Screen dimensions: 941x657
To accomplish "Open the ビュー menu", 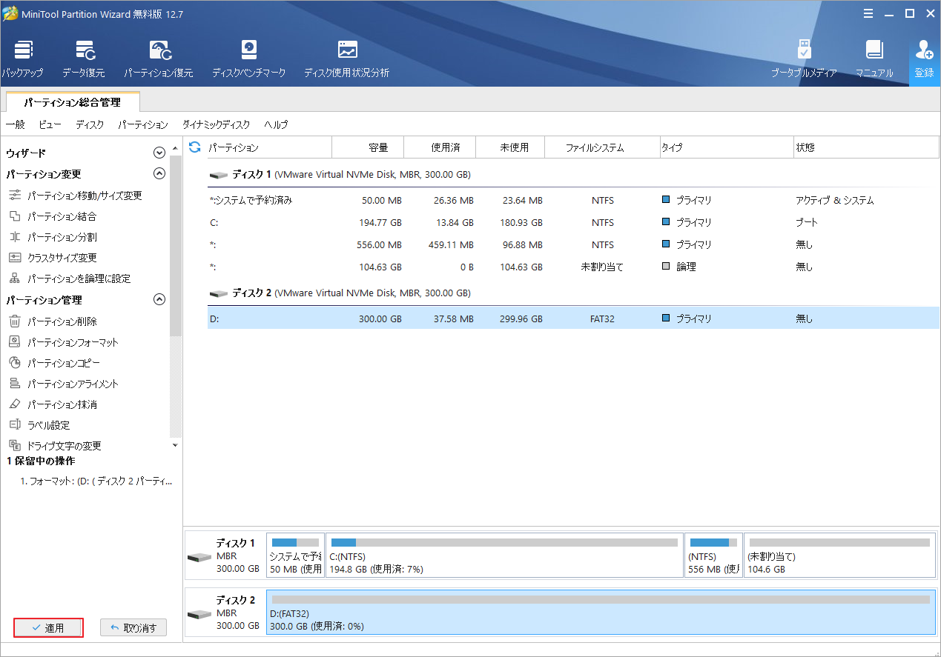I will pyautogui.click(x=50, y=125).
